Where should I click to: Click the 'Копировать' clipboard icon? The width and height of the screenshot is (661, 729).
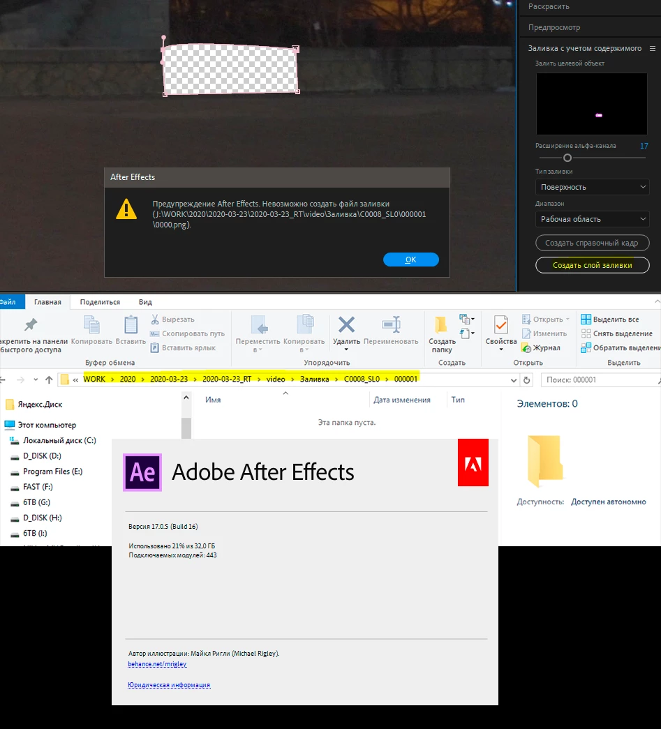click(91, 324)
